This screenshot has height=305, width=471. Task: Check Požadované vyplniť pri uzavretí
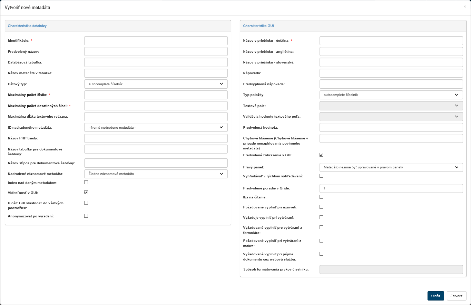point(322,207)
